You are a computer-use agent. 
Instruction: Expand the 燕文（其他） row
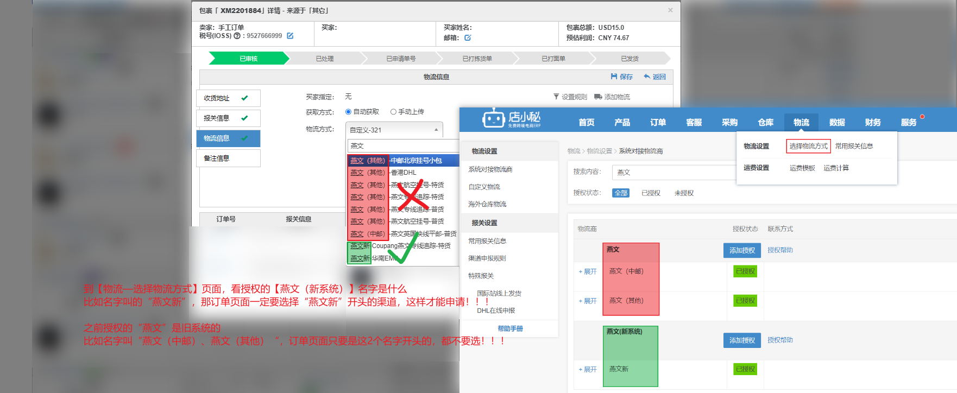pyautogui.click(x=588, y=301)
